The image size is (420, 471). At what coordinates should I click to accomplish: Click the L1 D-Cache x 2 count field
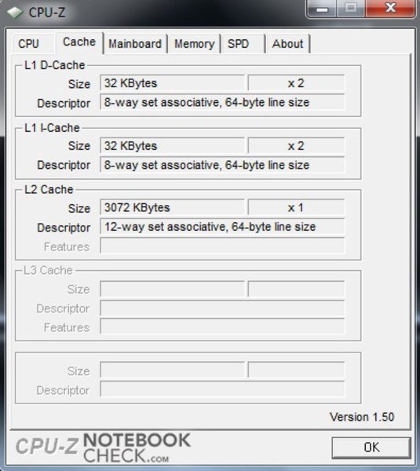click(296, 83)
